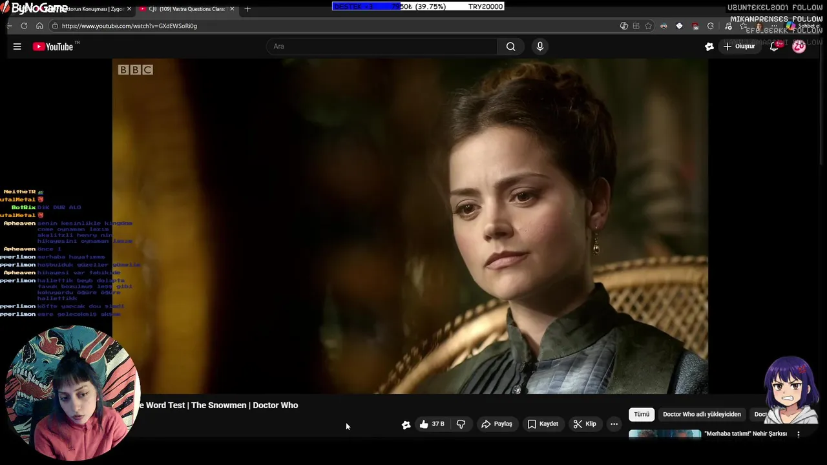Click the sparkle icon left of likes
This screenshot has width=827, height=465.
[406, 424]
